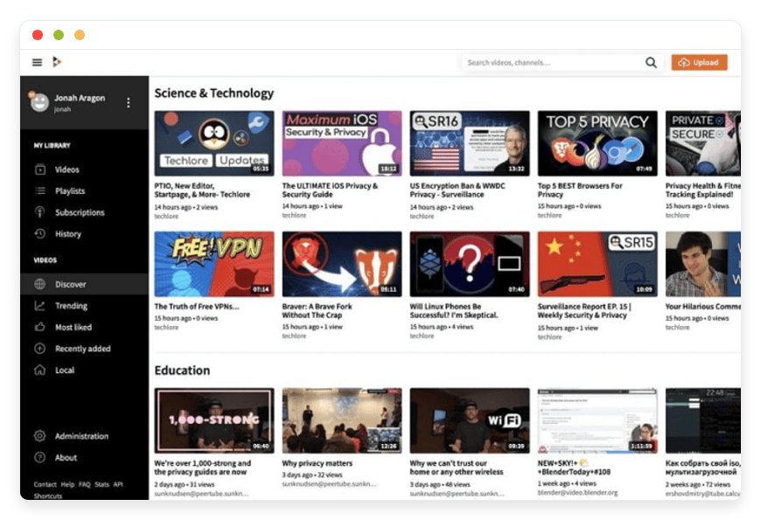
Task: Open blender@video.blender.org channel link
Action: coord(577,492)
